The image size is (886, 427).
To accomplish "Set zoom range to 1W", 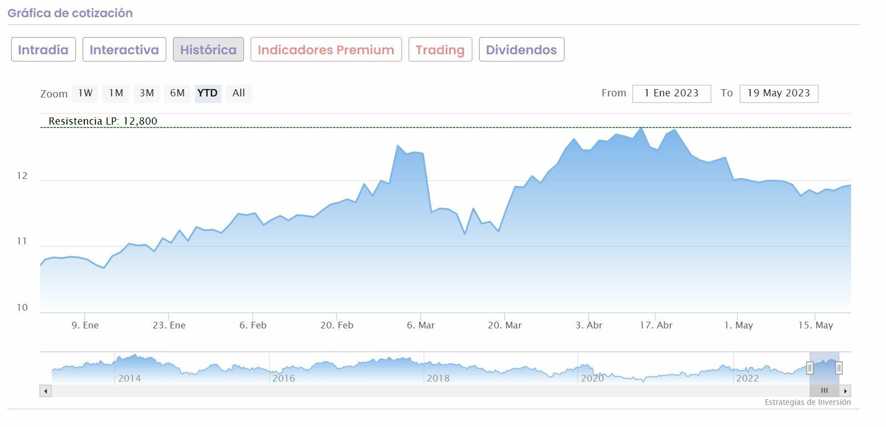I will (85, 93).
